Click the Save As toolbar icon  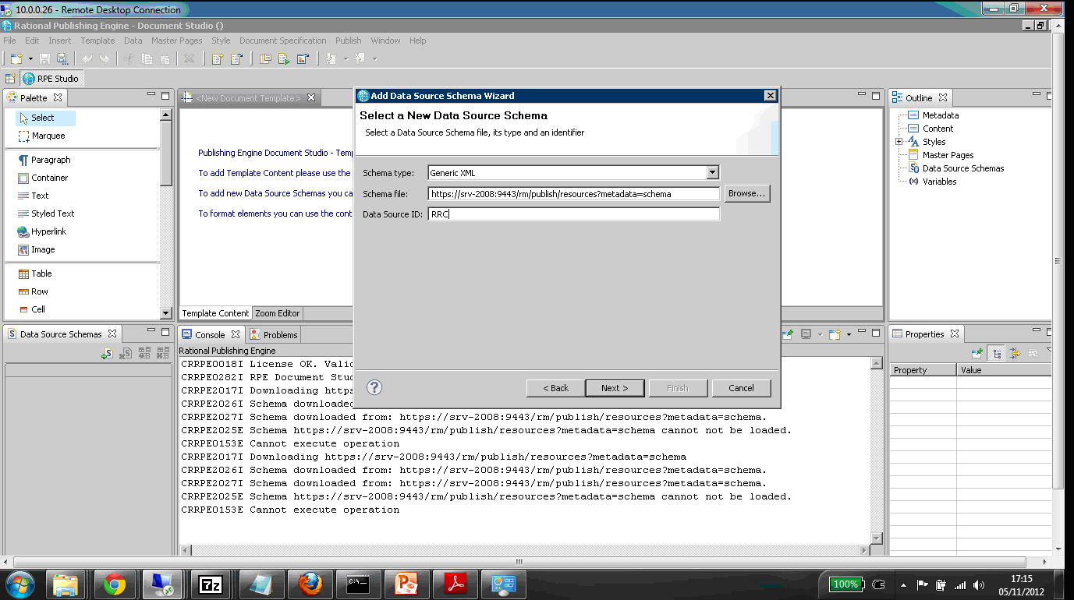pyautogui.click(x=62, y=58)
